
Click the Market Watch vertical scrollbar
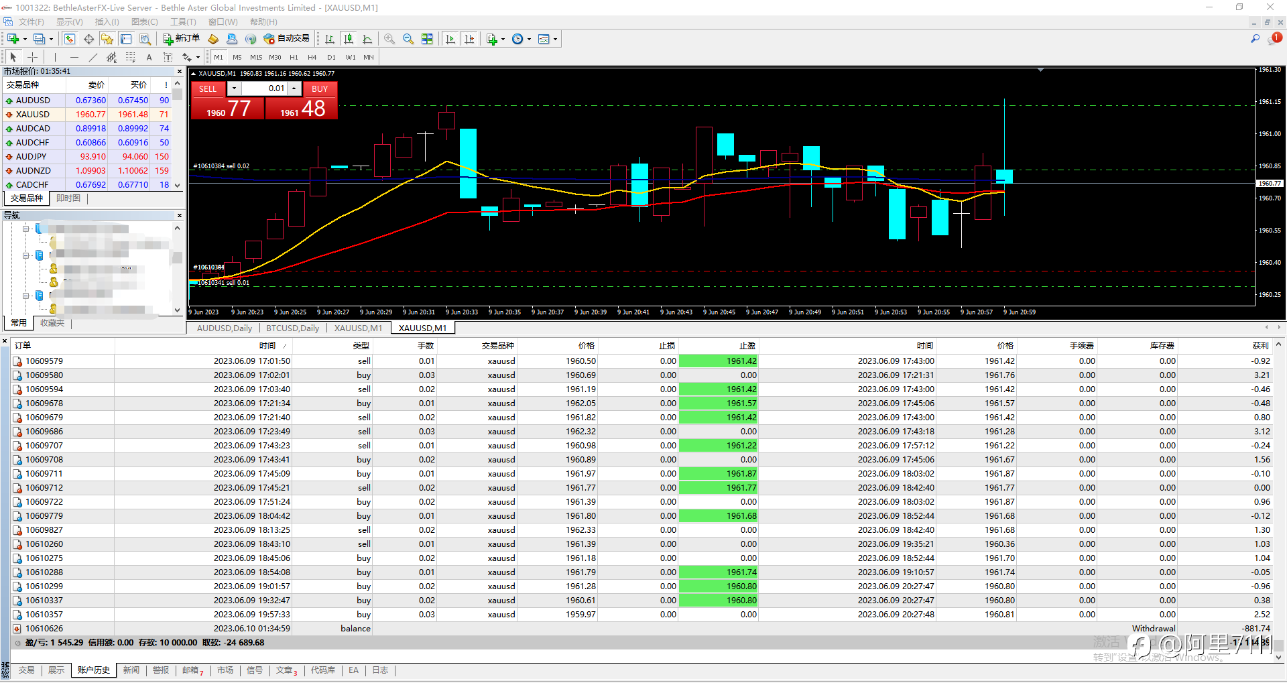coord(178,134)
